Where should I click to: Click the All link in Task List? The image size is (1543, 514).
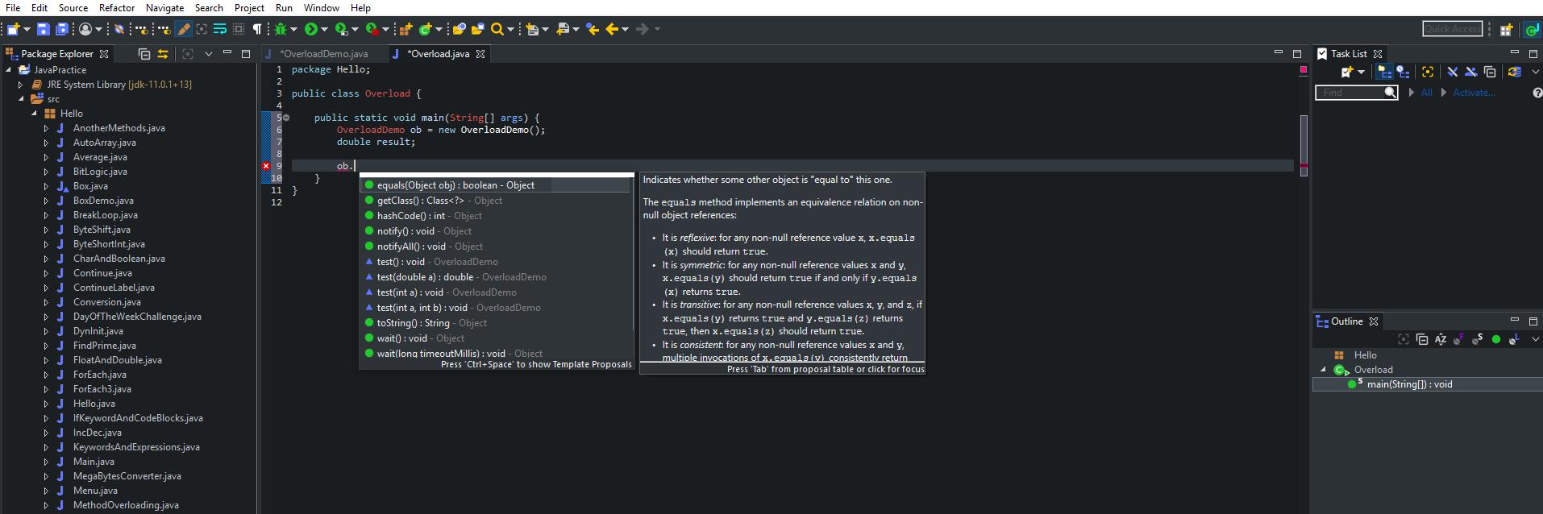tap(1426, 93)
